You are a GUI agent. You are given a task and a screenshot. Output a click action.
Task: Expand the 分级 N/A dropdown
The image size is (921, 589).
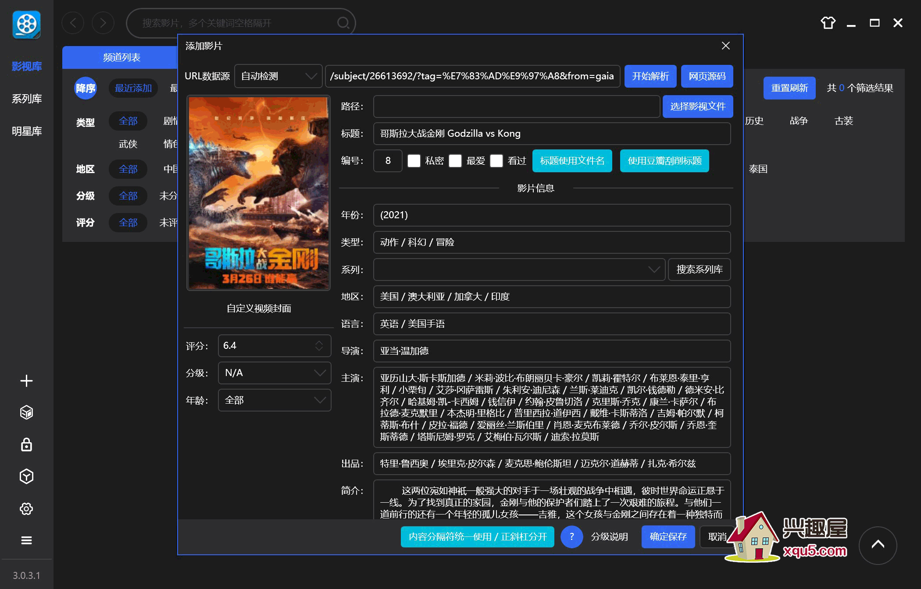pos(275,373)
